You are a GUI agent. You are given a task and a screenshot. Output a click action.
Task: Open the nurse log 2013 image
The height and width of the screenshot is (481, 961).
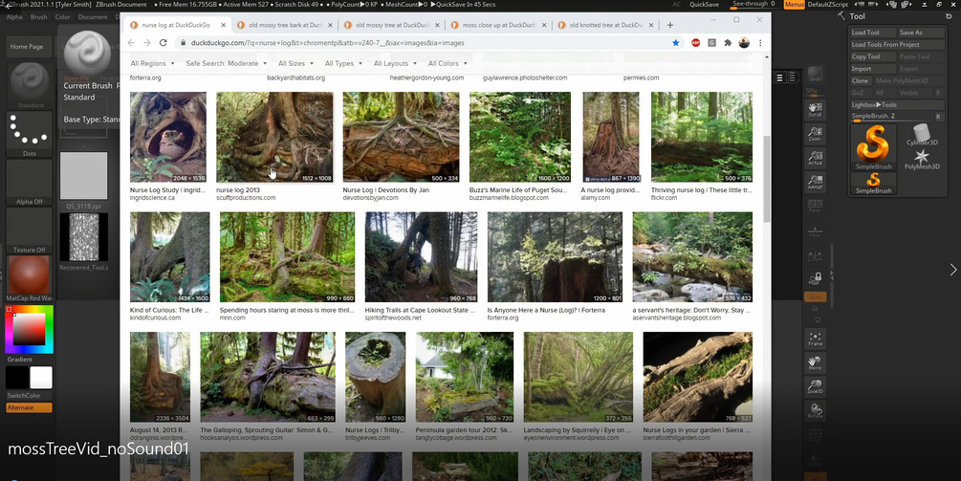[274, 138]
